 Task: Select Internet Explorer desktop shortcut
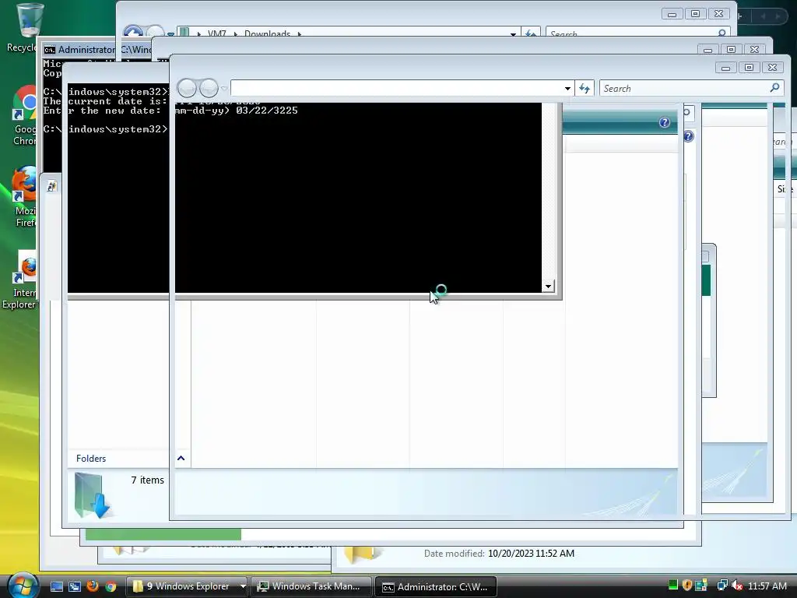[20, 279]
